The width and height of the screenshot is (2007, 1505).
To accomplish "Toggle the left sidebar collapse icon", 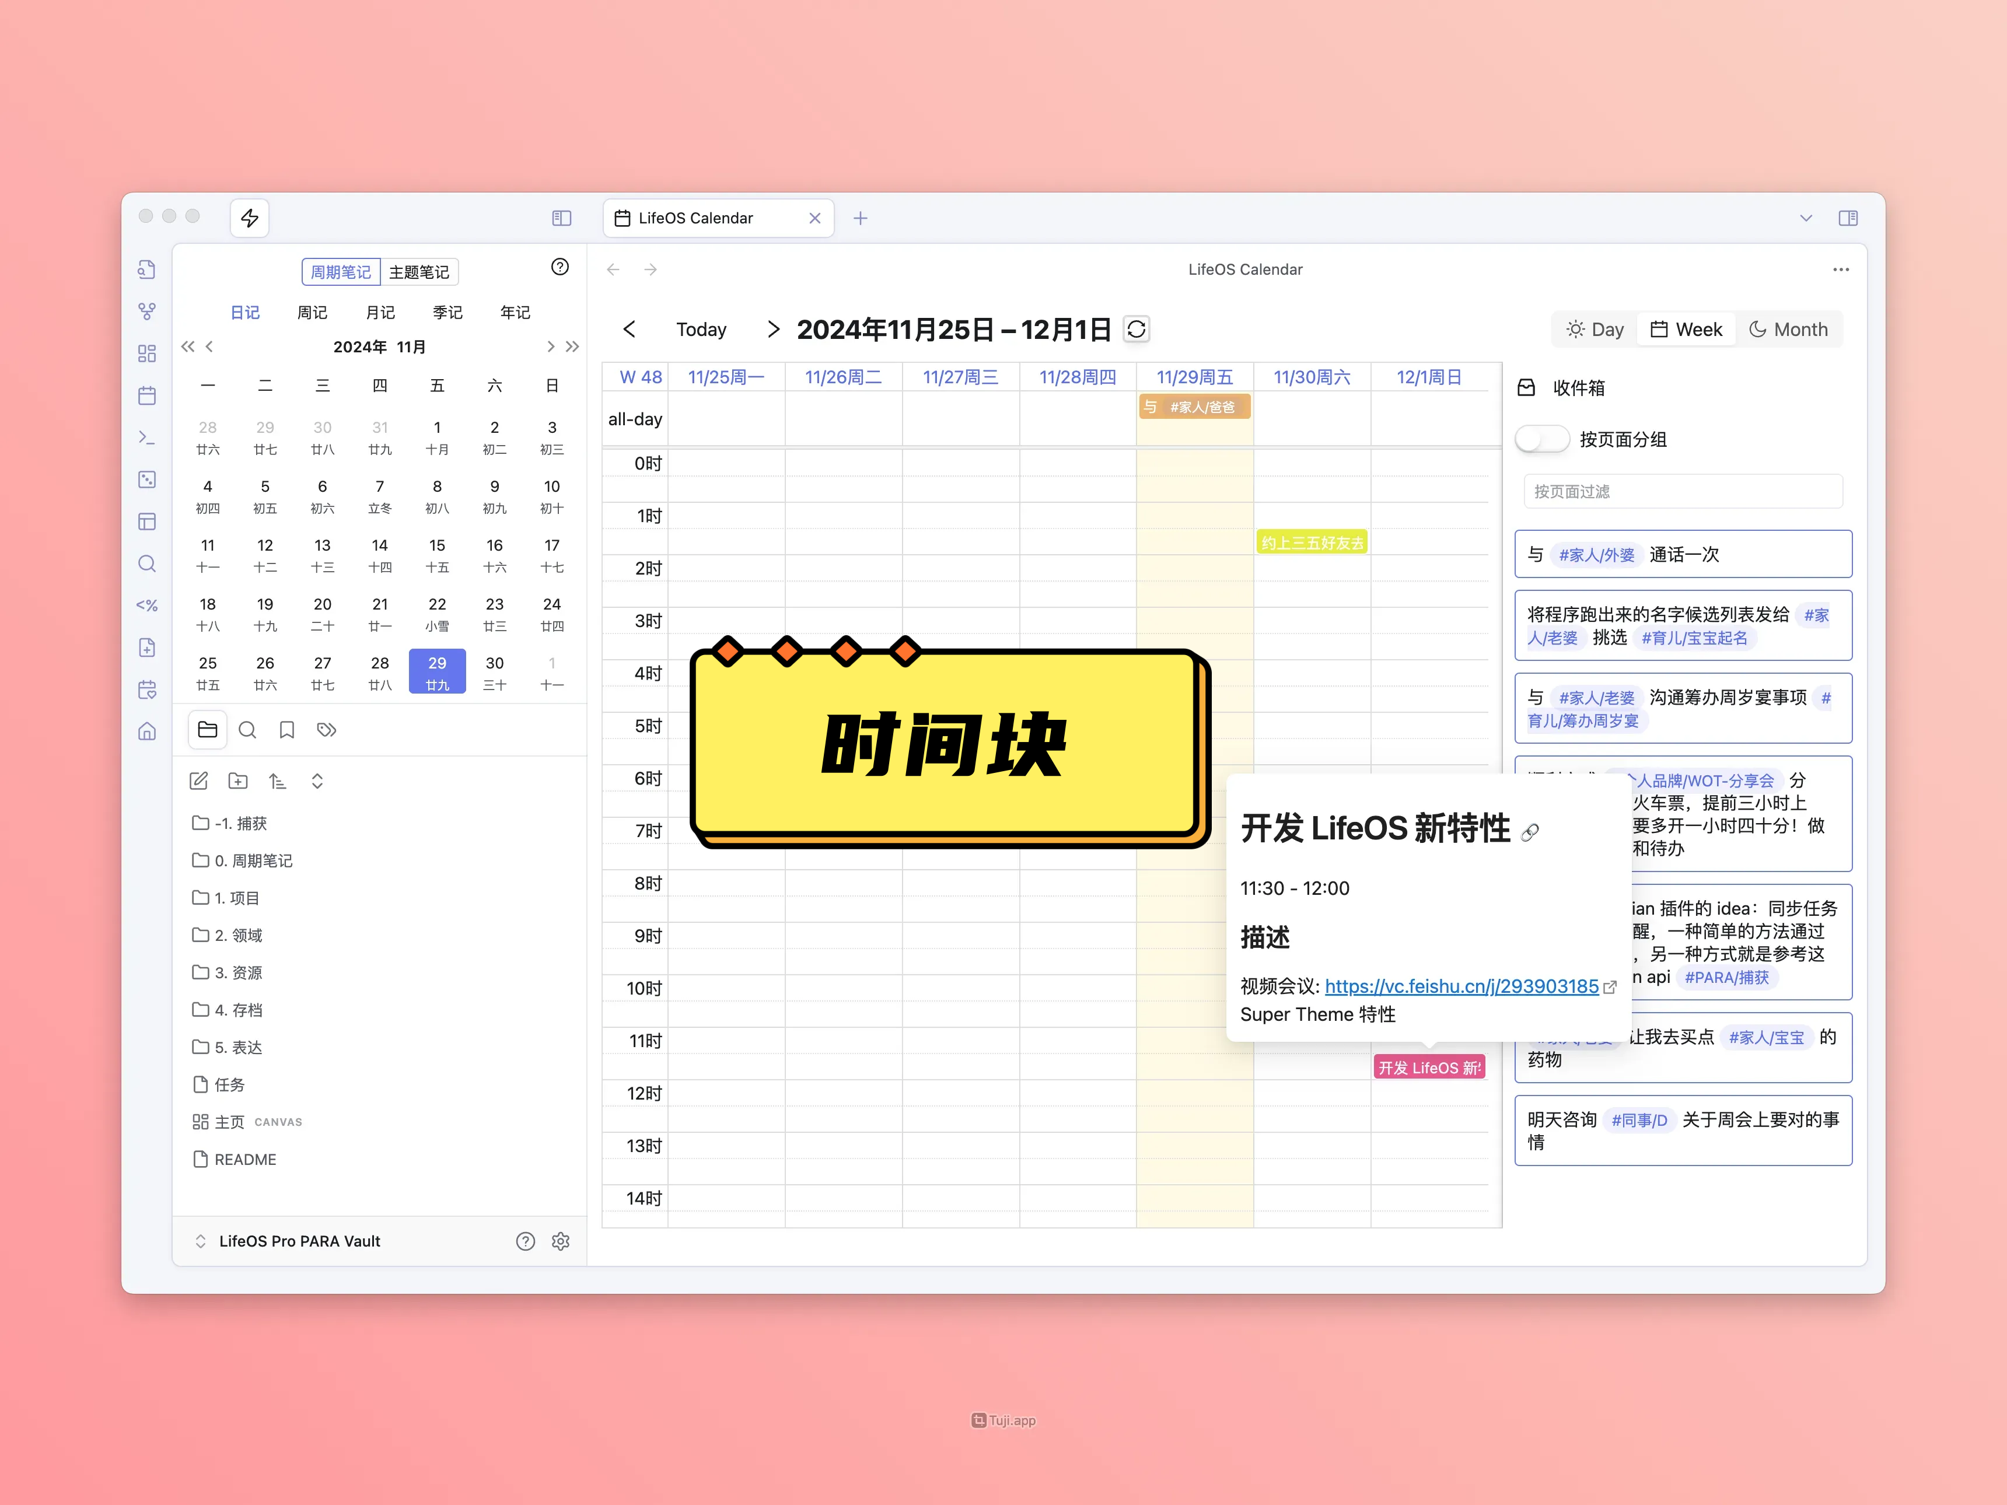I will (562, 218).
